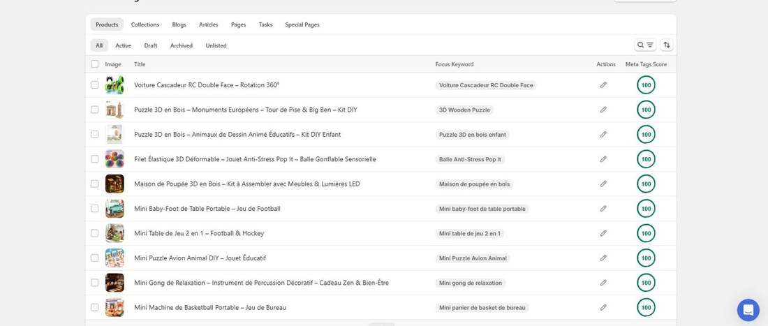Filter by Draft products
The image size is (768, 326).
[x=151, y=45]
